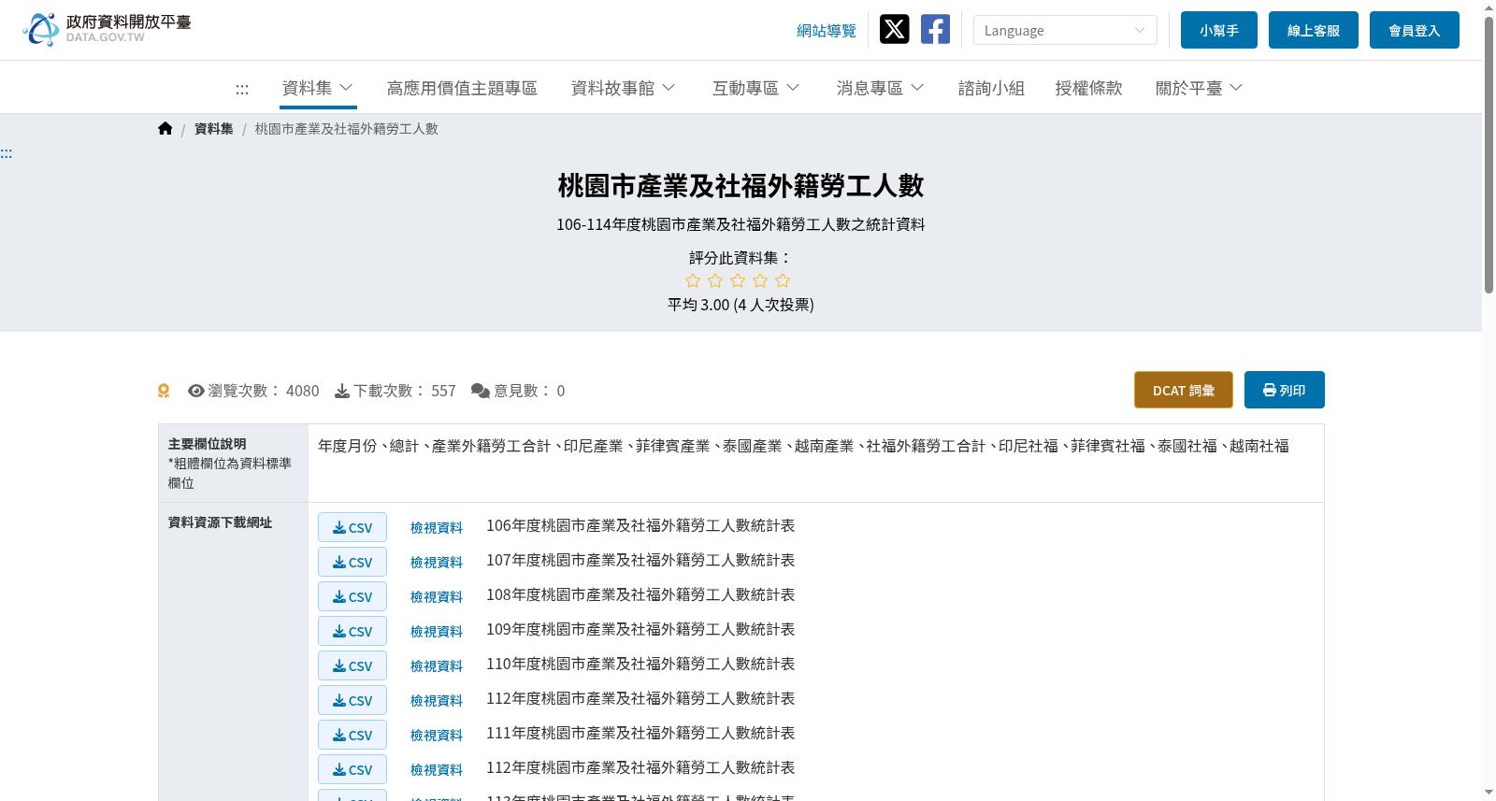The image size is (1496, 801).
Task: Expand the 消息專區 menu
Action: [880, 88]
